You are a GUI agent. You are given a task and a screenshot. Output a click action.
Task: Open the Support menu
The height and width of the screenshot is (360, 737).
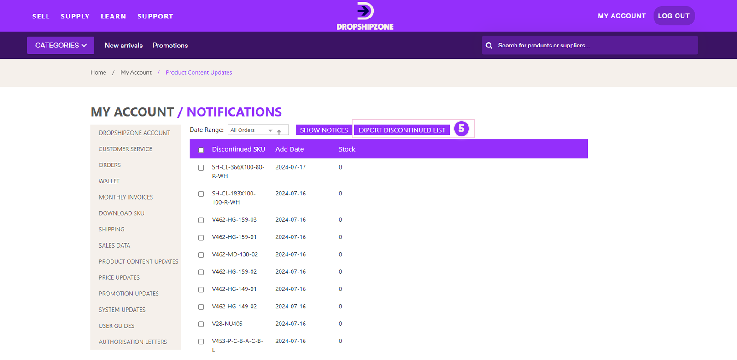click(x=155, y=16)
